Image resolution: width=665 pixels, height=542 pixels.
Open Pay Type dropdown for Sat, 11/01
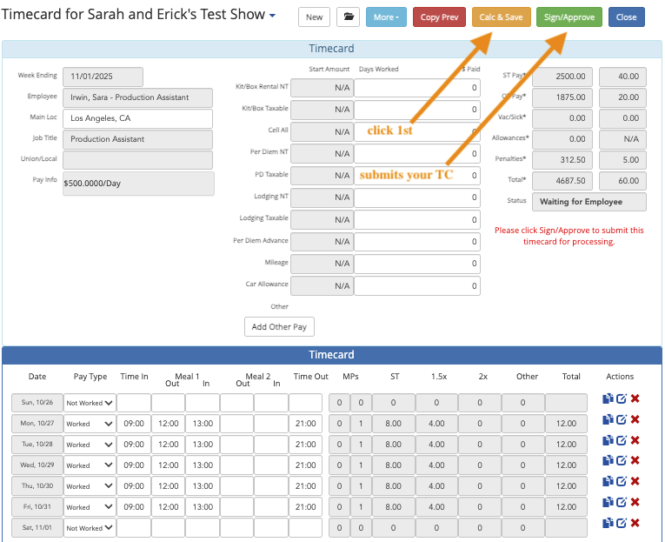tap(90, 527)
